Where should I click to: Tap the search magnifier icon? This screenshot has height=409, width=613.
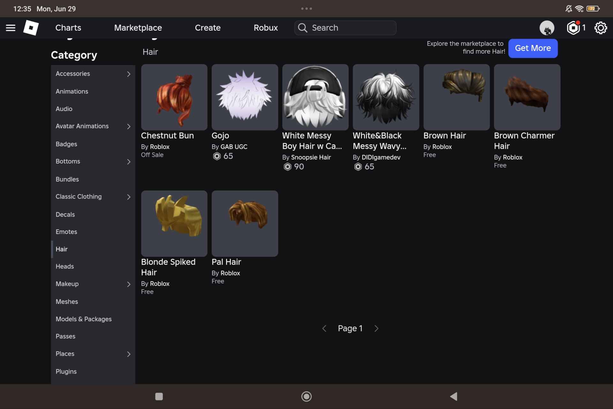pyautogui.click(x=303, y=28)
